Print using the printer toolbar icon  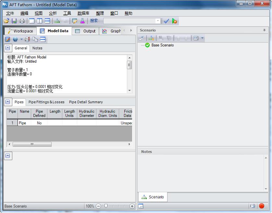22,21
